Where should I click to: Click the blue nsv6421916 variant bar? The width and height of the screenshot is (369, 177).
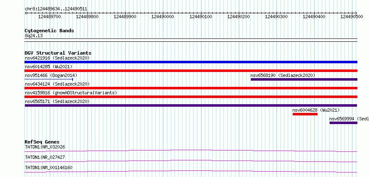191,62
